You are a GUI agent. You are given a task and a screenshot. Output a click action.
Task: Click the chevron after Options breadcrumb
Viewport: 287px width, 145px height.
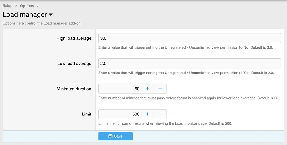[x=38, y=6]
